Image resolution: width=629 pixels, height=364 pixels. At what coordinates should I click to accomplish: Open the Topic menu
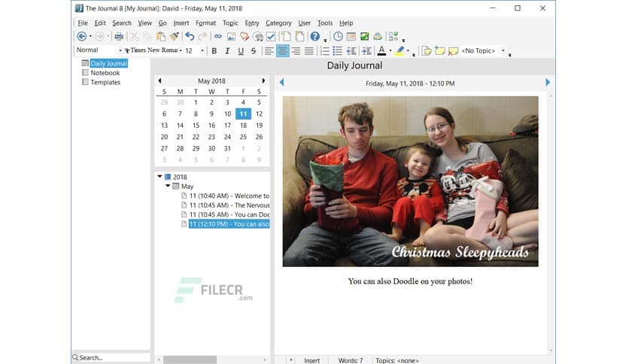[x=230, y=23]
